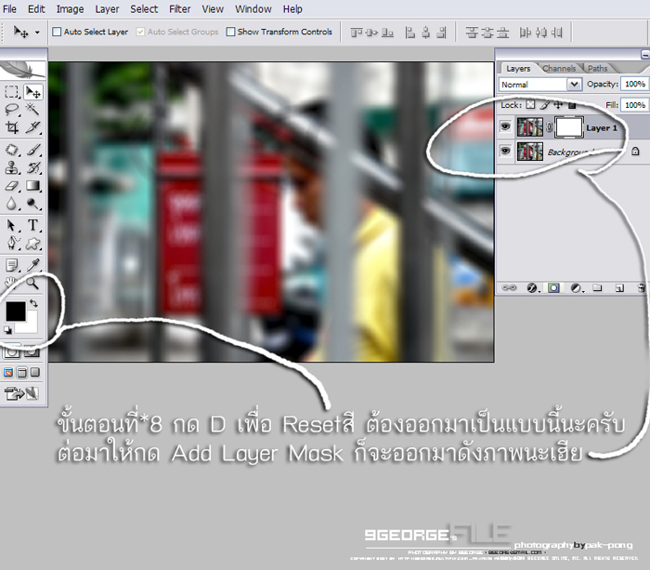Hide Layer 1 with its eye icon
This screenshot has height=570, width=650.
(505, 126)
